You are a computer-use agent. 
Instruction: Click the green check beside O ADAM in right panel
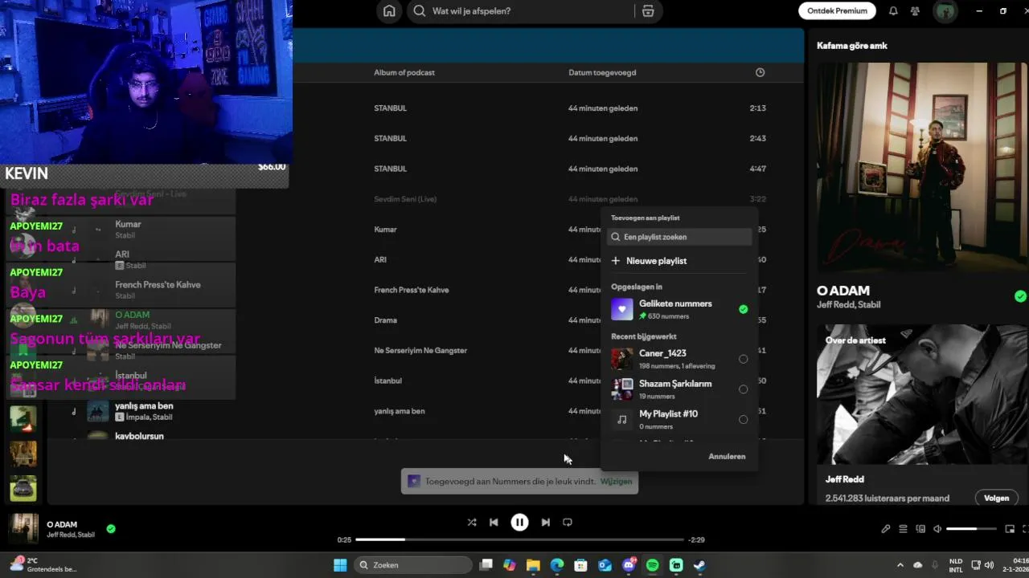pos(1020,296)
